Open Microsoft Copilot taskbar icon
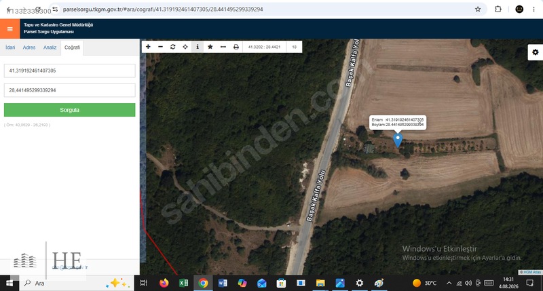 click(x=242, y=283)
